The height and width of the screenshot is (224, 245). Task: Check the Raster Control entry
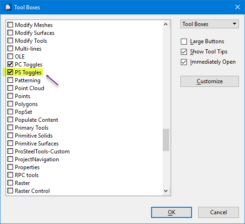[x=10, y=191]
